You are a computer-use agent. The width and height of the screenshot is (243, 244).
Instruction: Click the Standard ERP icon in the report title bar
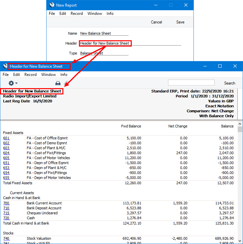5,66
